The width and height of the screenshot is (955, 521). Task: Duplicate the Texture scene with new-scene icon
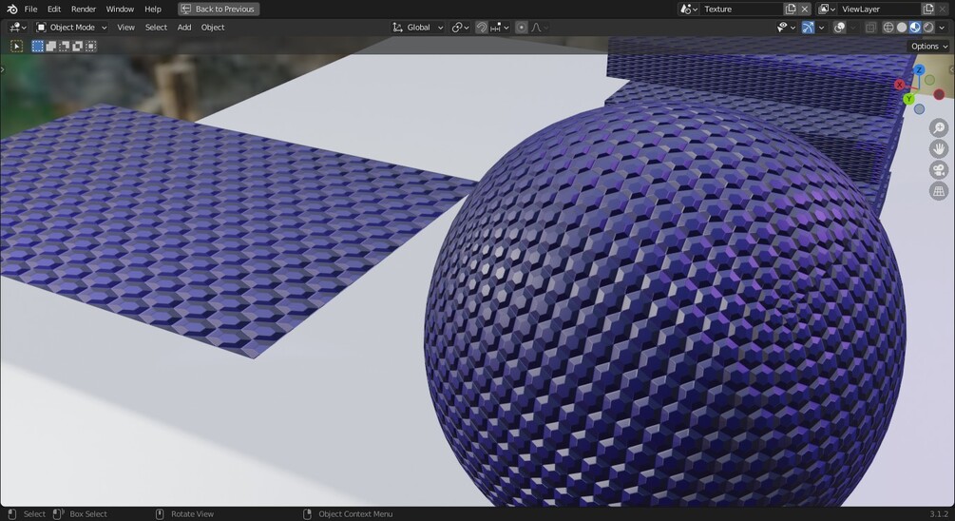click(x=791, y=10)
